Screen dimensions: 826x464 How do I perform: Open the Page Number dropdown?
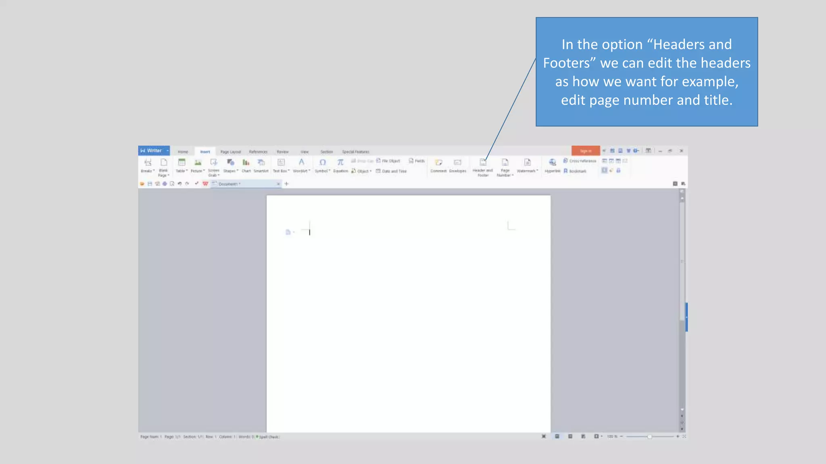click(505, 167)
